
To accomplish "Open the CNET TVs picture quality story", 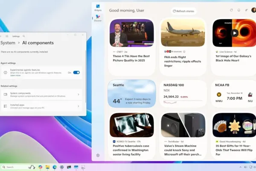I will pos(132,33).
